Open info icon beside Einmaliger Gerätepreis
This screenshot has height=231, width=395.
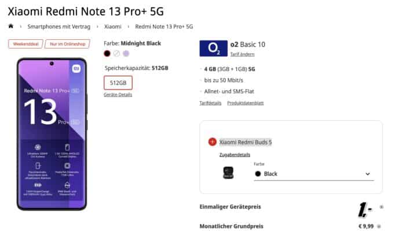(382, 207)
